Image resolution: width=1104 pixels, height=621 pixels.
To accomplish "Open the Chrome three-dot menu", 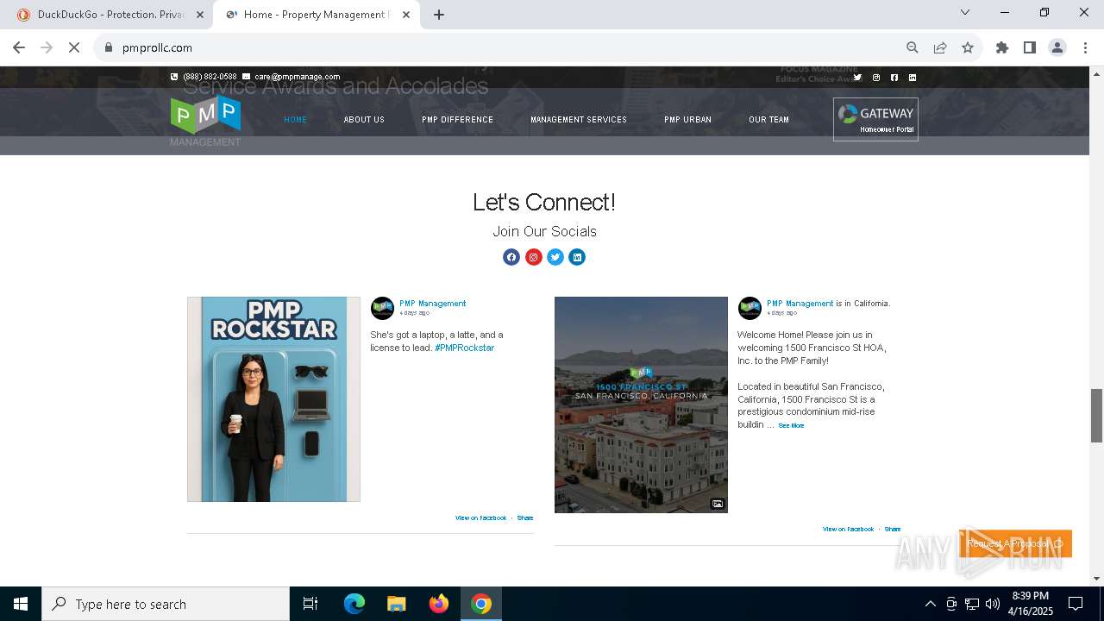I will pyautogui.click(x=1084, y=47).
